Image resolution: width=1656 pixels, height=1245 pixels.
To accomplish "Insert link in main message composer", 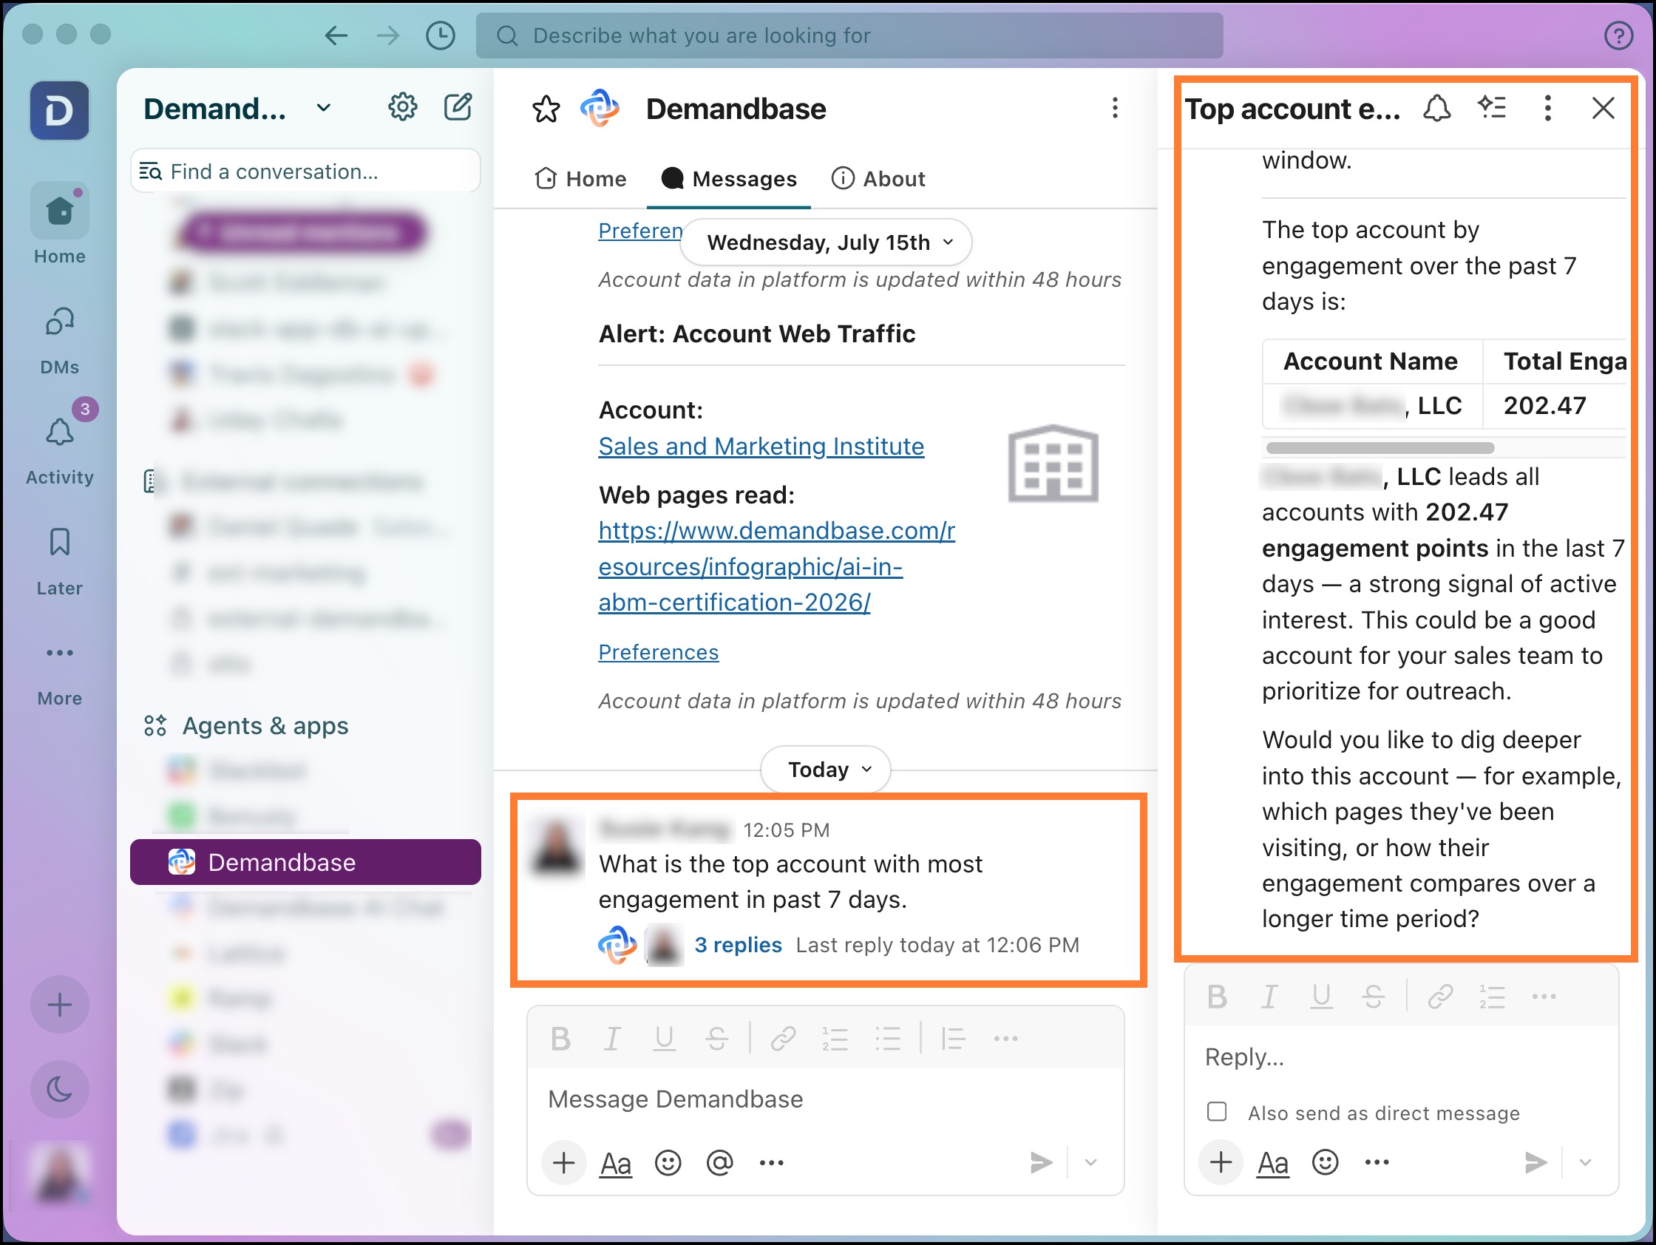I will pyautogui.click(x=783, y=1039).
